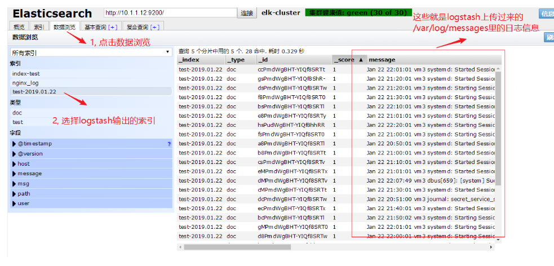Click the elk-cluster cluster name
Screen dimensions: 554x266
[281, 13]
